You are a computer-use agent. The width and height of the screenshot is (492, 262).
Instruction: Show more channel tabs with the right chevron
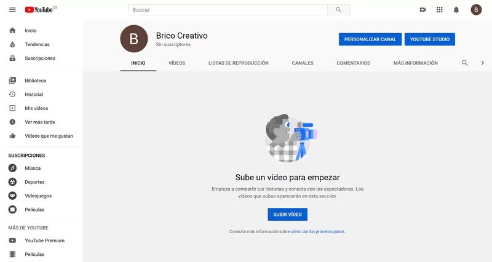click(x=482, y=63)
